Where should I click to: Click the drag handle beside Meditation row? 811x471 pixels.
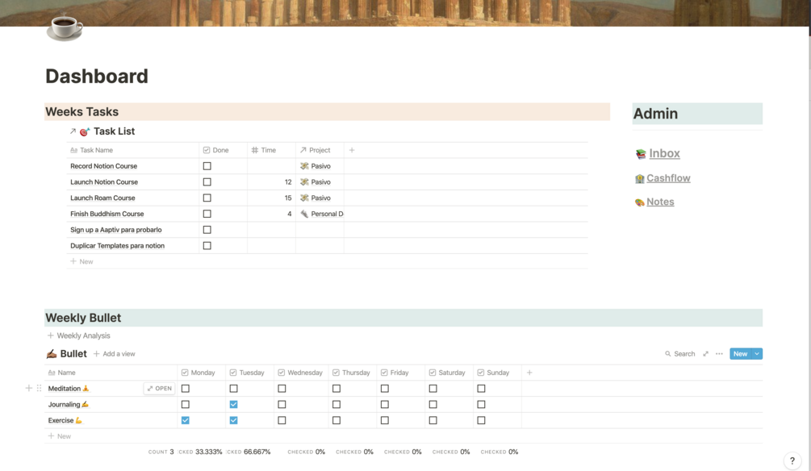[39, 388]
